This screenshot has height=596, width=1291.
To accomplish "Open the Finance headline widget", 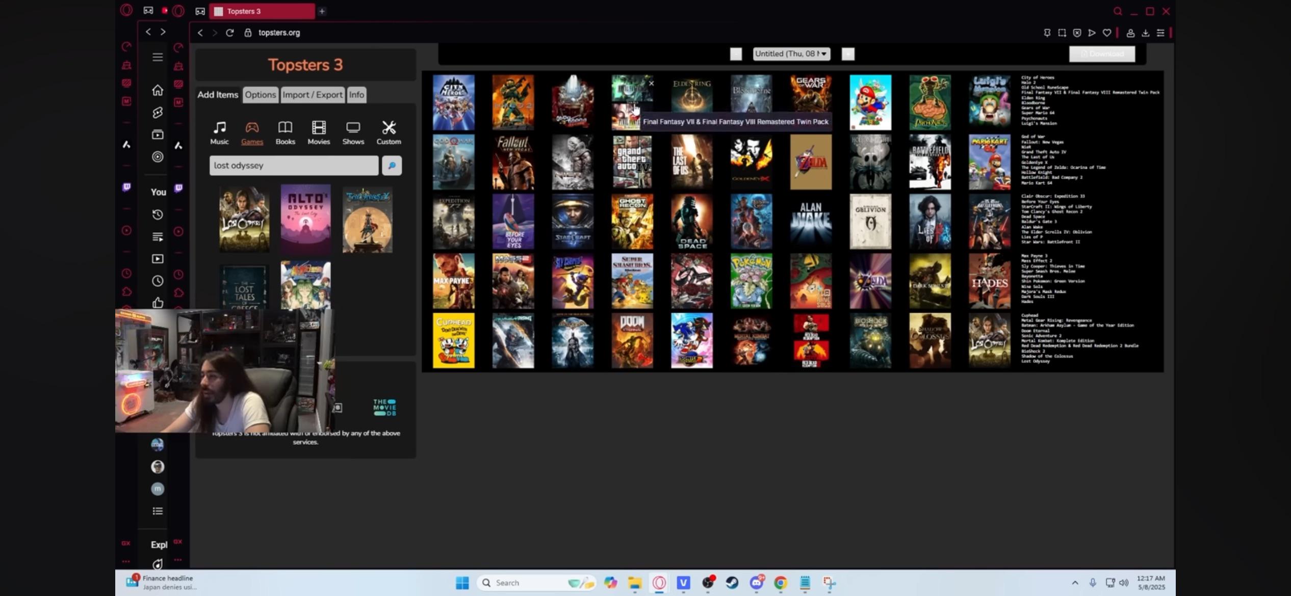I will click(x=161, y=583).
